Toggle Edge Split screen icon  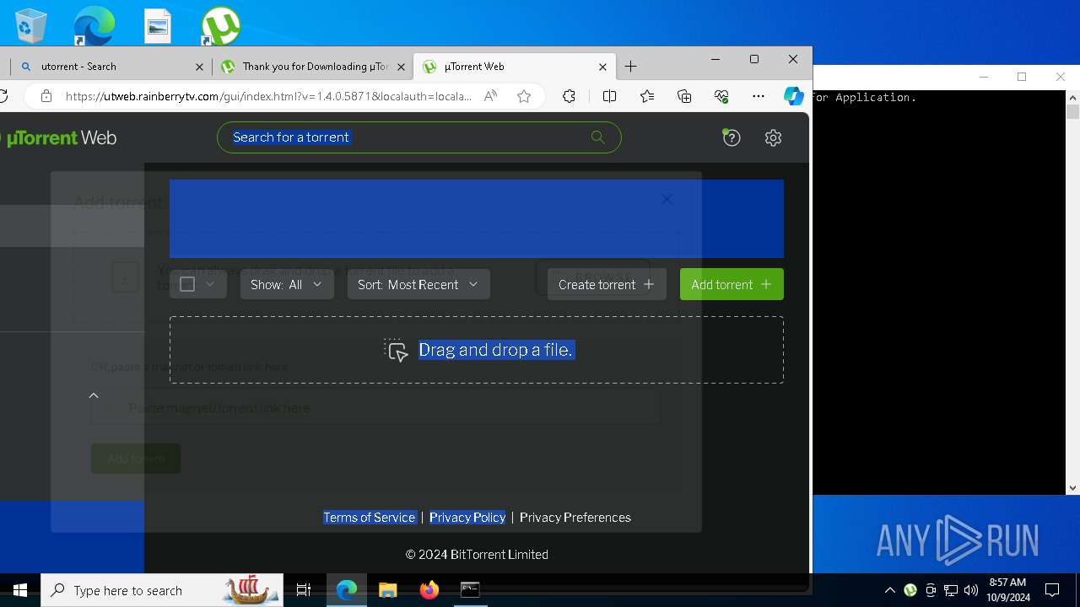click(x=610, y=96)
